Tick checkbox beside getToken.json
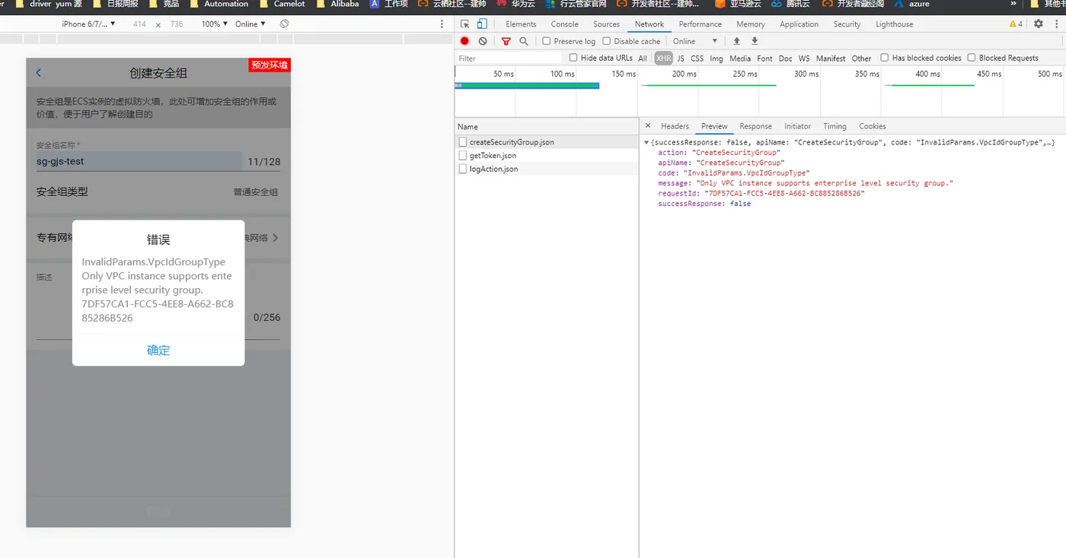1066x558 pixels. point(463,155)
